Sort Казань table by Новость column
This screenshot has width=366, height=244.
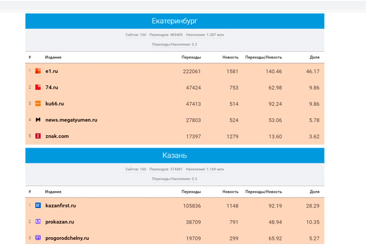pyautogui.click(x=231, y=191)
